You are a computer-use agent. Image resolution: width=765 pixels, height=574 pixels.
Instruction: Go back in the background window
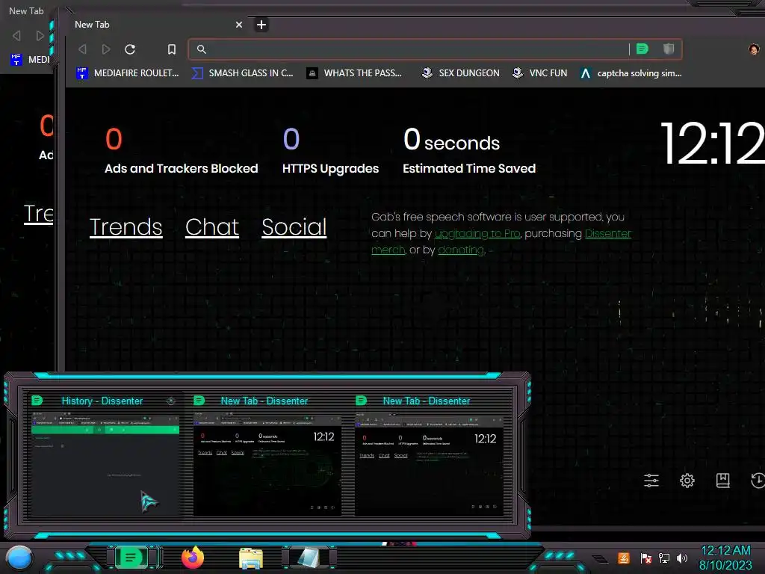click(x=16, y=36)
